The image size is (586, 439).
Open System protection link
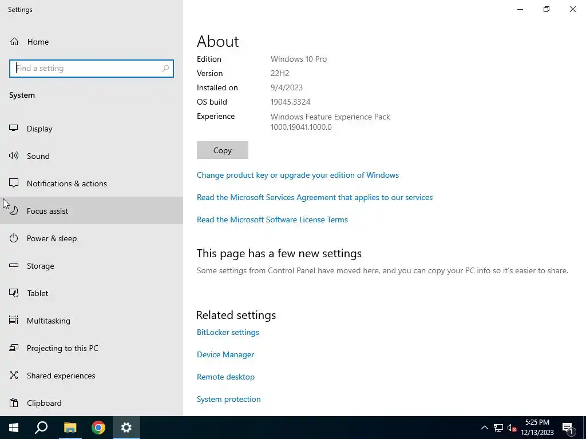coord(229,399)
